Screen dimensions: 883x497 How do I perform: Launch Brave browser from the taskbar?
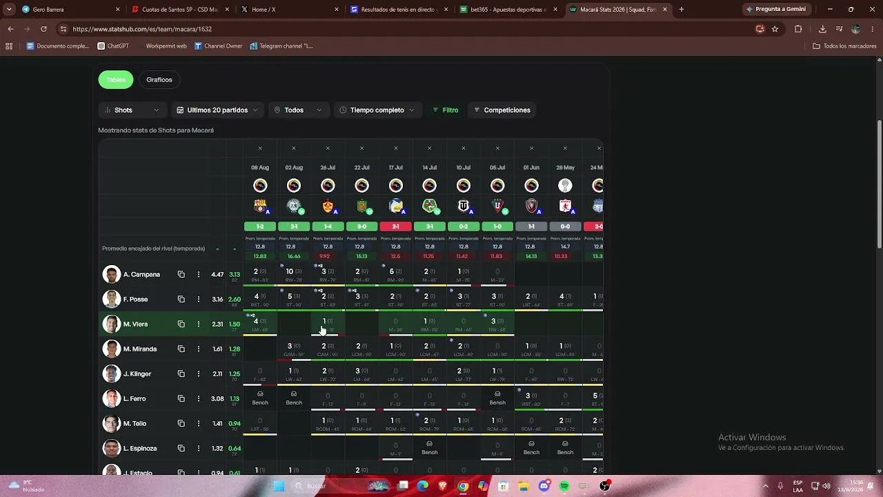pyautogui.click(x=443, y=486)
